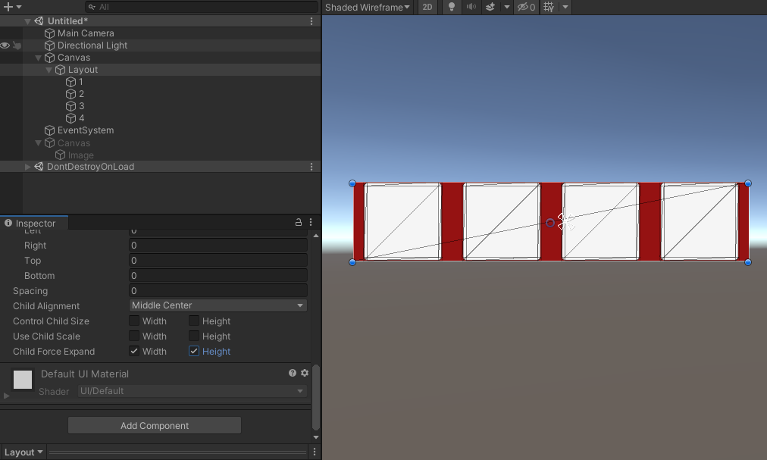Click top-left rect handle in scene
This screenshot has width=767, height=460.
pos(352,183)
